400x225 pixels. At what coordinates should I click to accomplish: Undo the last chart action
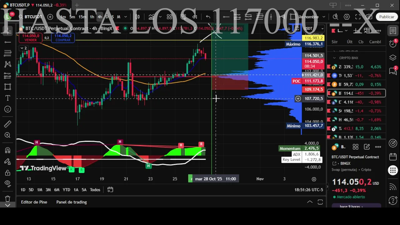[x=208, y=17]
